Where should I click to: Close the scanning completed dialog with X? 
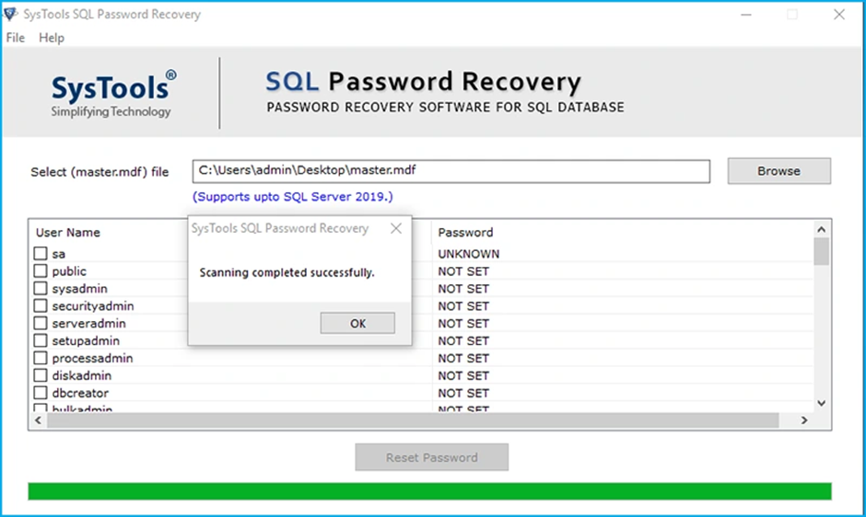395,229
